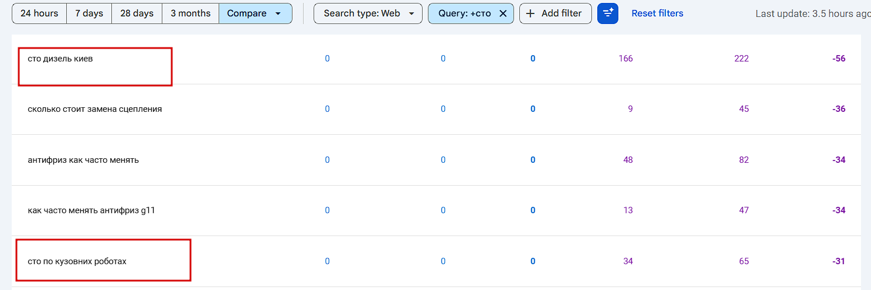Click the -56 difference value
Screen dimensions: 871x290
[x=839, y=59]
